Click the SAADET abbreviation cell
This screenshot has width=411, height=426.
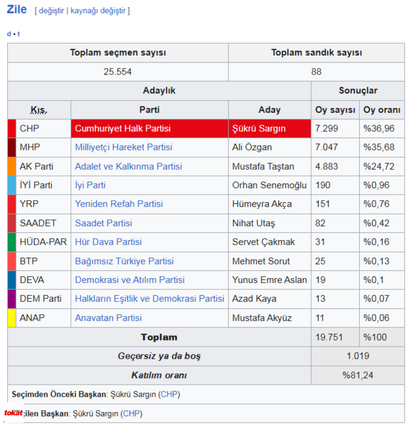coord(43,223)
